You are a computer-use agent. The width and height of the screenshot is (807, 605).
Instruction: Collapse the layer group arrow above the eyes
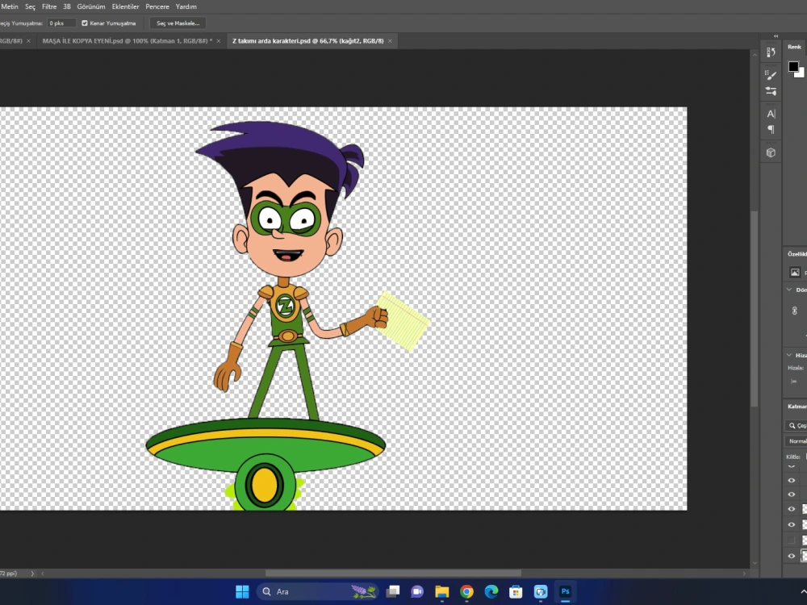[x=792, y=466]
